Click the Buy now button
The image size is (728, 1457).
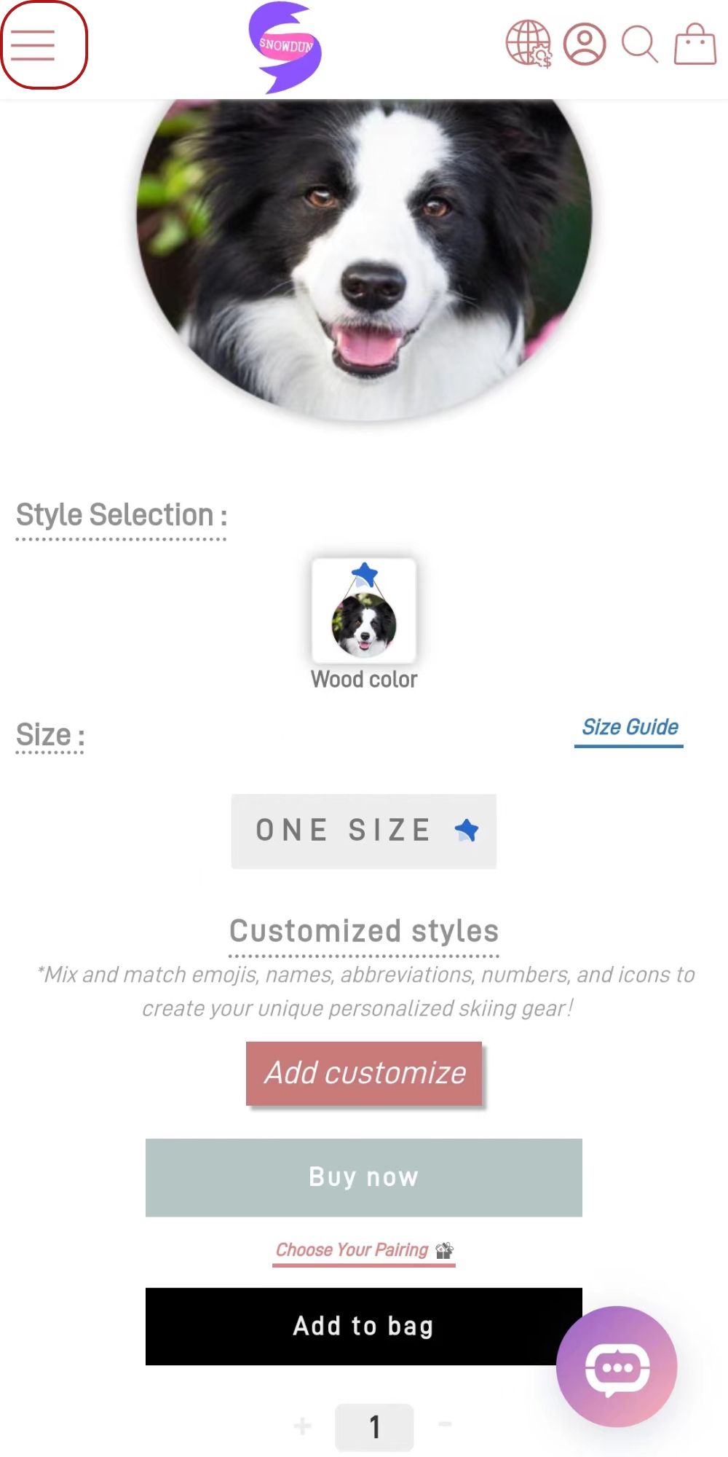pos(364,1177)
